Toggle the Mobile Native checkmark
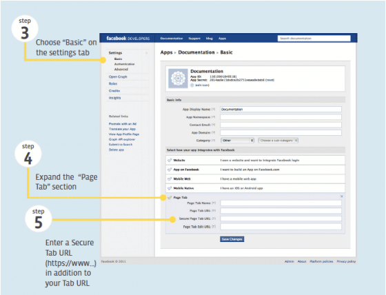Viewport: 386px width, 295px height. (170, 188)
